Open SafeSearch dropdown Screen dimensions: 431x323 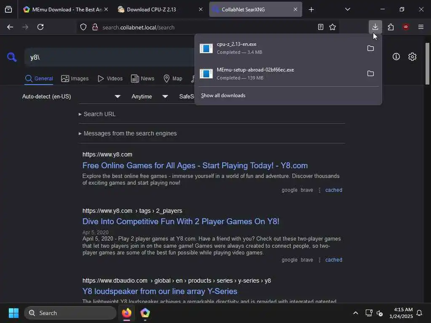pyautogui.click(x=186, y=97)
